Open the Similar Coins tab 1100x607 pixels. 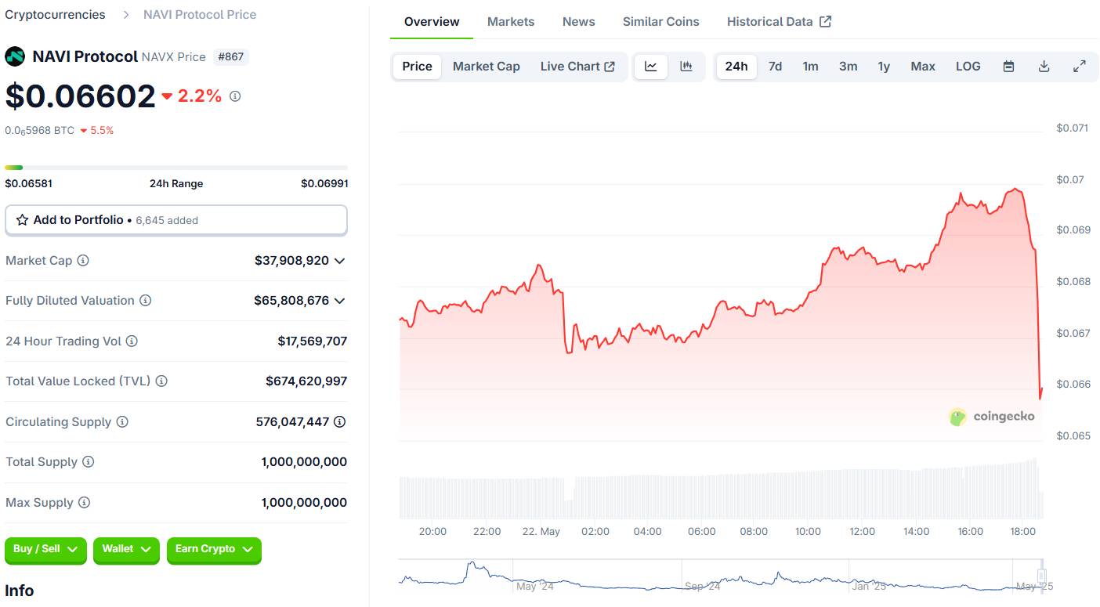660,22
